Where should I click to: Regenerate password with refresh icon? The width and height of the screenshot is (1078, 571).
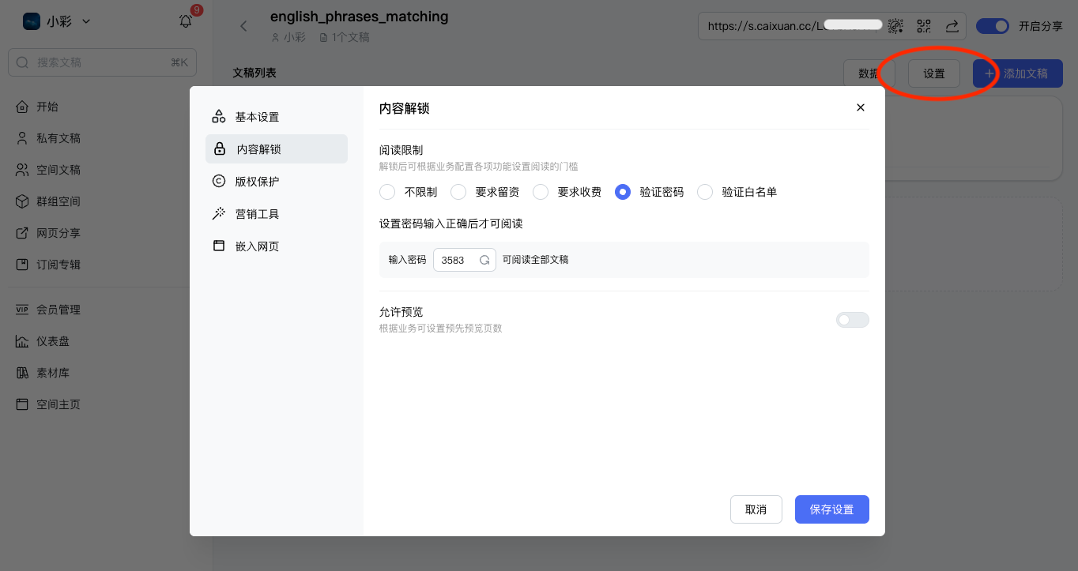click(484, 260)
